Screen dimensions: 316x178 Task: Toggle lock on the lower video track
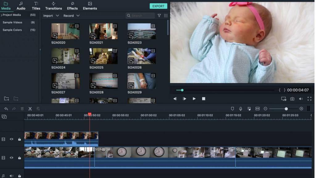point(19,158)
